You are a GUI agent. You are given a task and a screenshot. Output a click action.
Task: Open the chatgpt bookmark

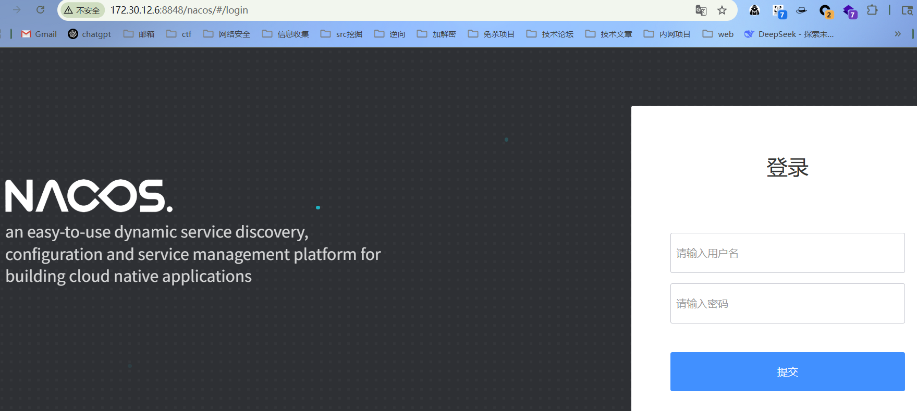click(x=90, y=34)
